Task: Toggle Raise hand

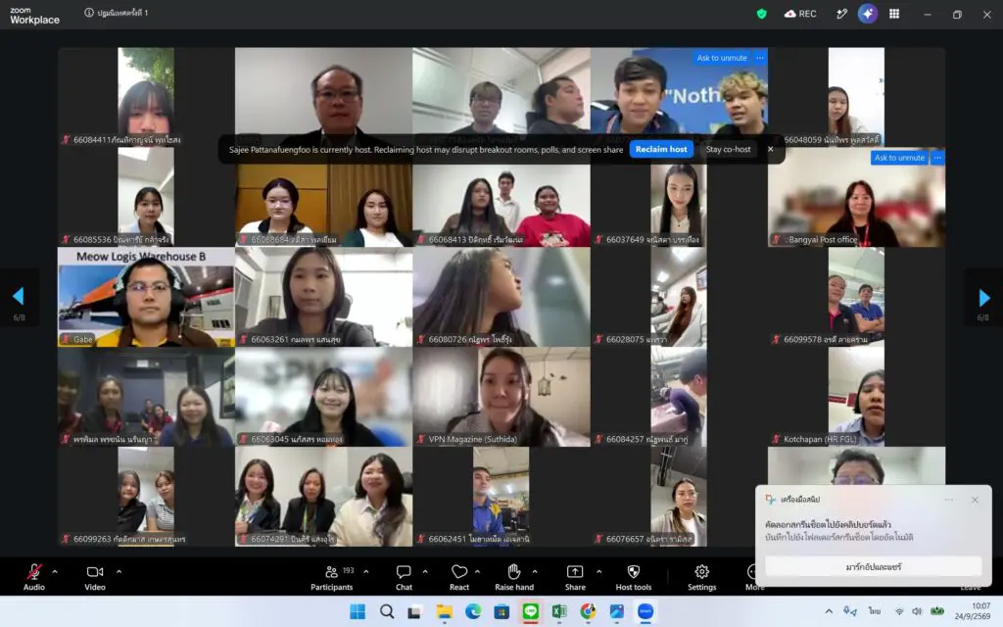Action: point(513,576)
